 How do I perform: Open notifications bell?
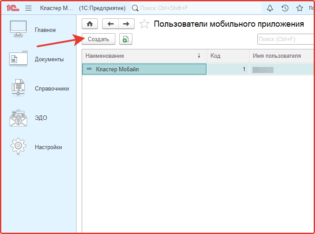(270, 8)
